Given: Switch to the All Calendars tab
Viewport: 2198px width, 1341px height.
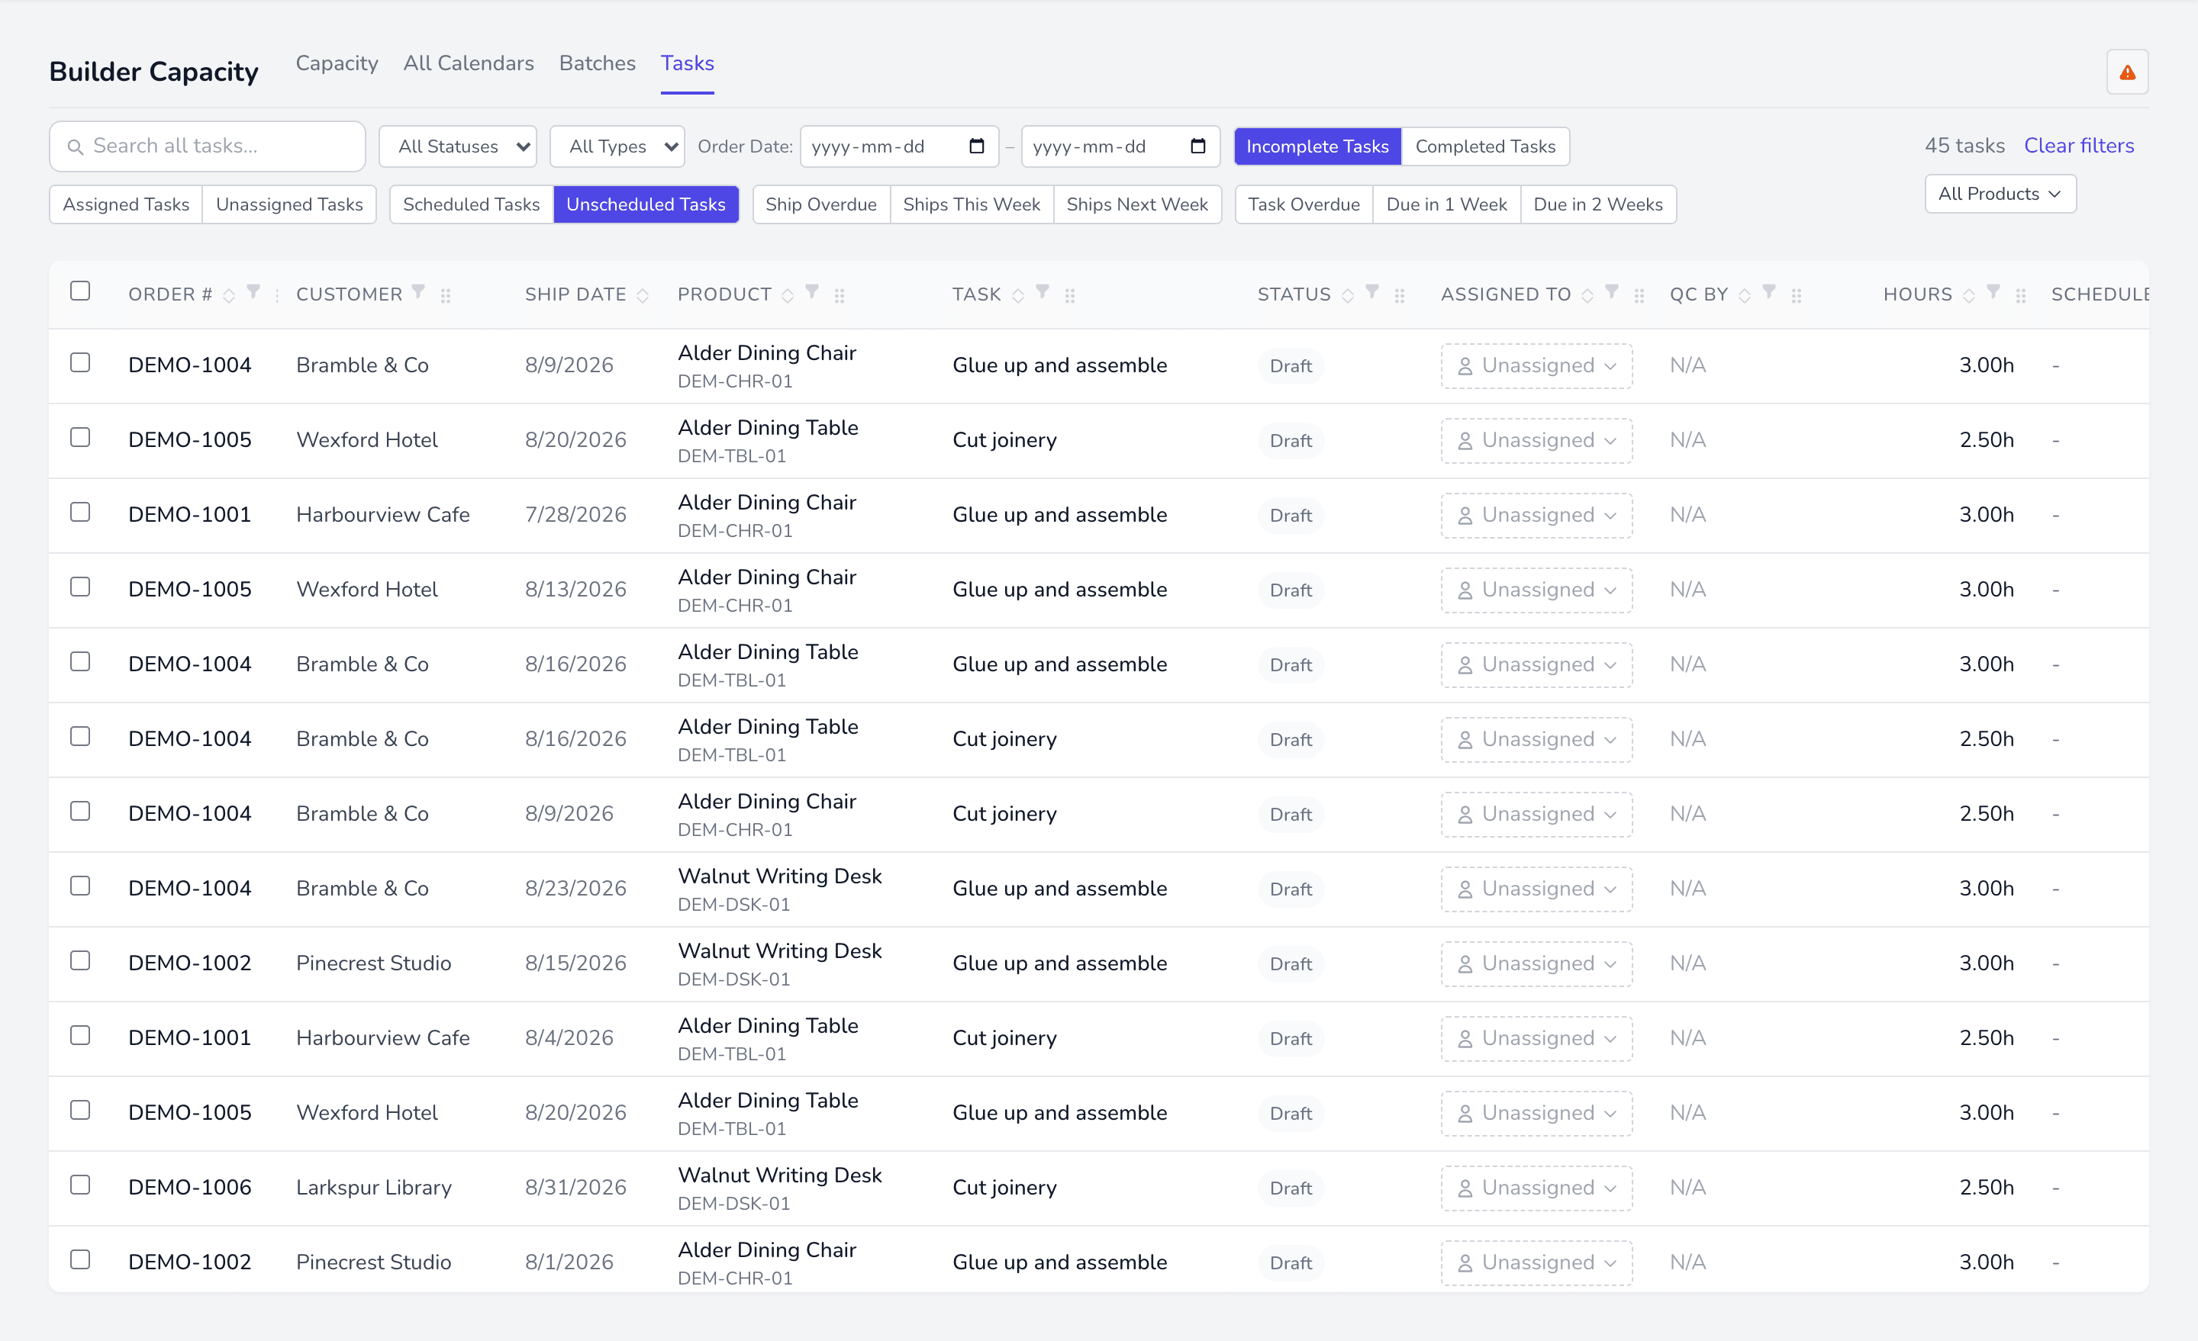Looking at the screenshot, I should 469,63.
